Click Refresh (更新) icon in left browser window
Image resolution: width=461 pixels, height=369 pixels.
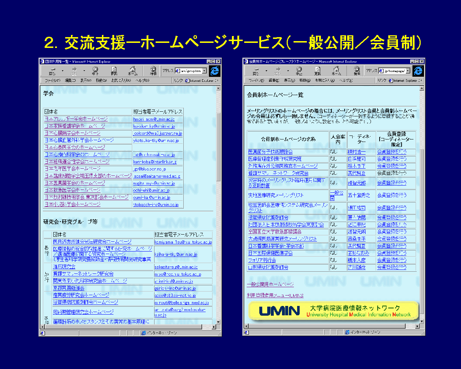114,71
